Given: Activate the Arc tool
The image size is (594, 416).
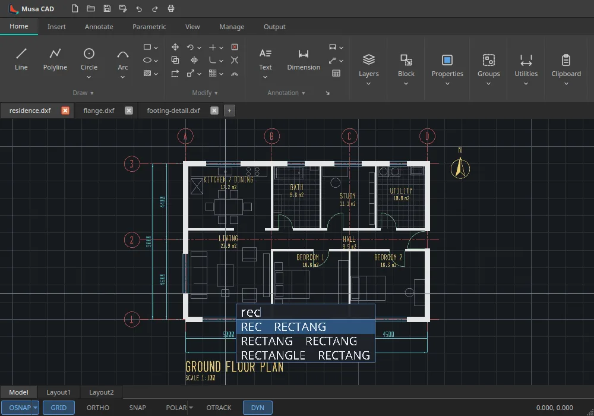Looking at the screenshot, I should tap(123, 59).
